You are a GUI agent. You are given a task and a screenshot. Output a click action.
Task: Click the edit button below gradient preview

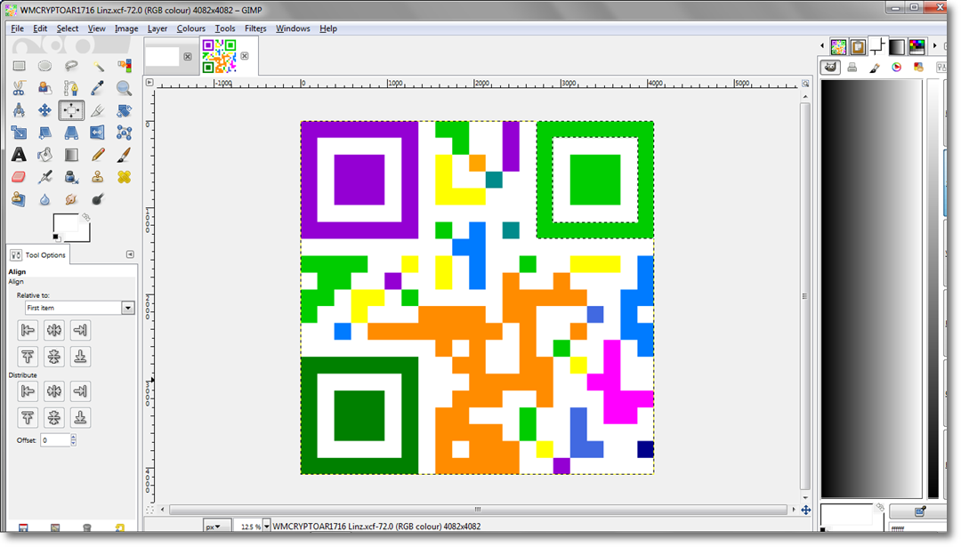coord(919,511)
